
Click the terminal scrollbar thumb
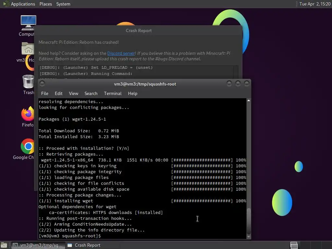click(x=249, y=221)
